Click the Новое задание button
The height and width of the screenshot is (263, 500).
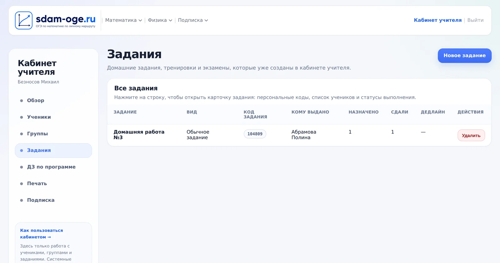point(464,55)
